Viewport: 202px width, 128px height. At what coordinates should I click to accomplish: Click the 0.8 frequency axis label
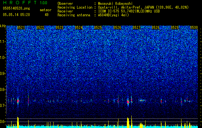click(x=3, y=90)
